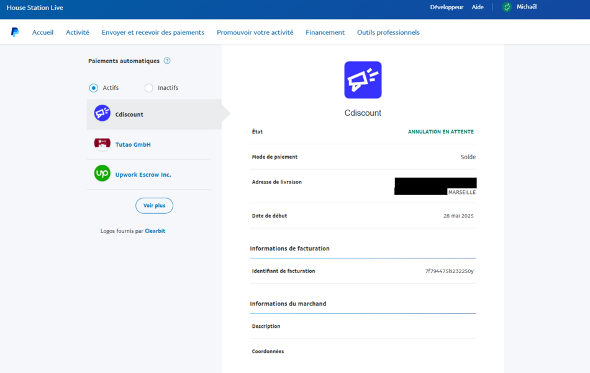
Task: Click the Upwork Escrow green logo
Action: [x=102, y=173]
